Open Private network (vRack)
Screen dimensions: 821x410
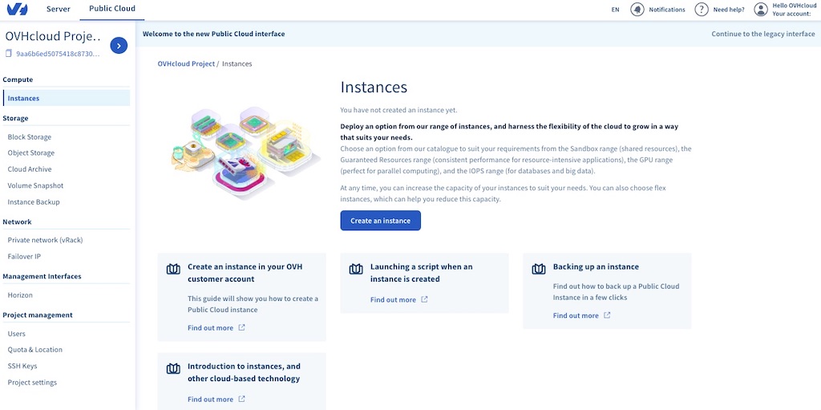click(x=45, y=240)
